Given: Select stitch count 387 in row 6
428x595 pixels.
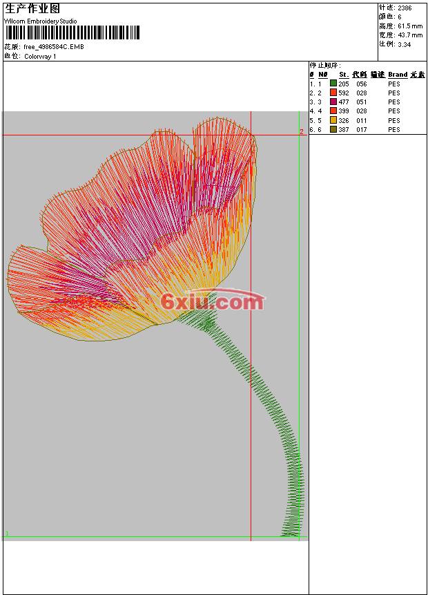Looking at the screenshot, I should (344, 130).
